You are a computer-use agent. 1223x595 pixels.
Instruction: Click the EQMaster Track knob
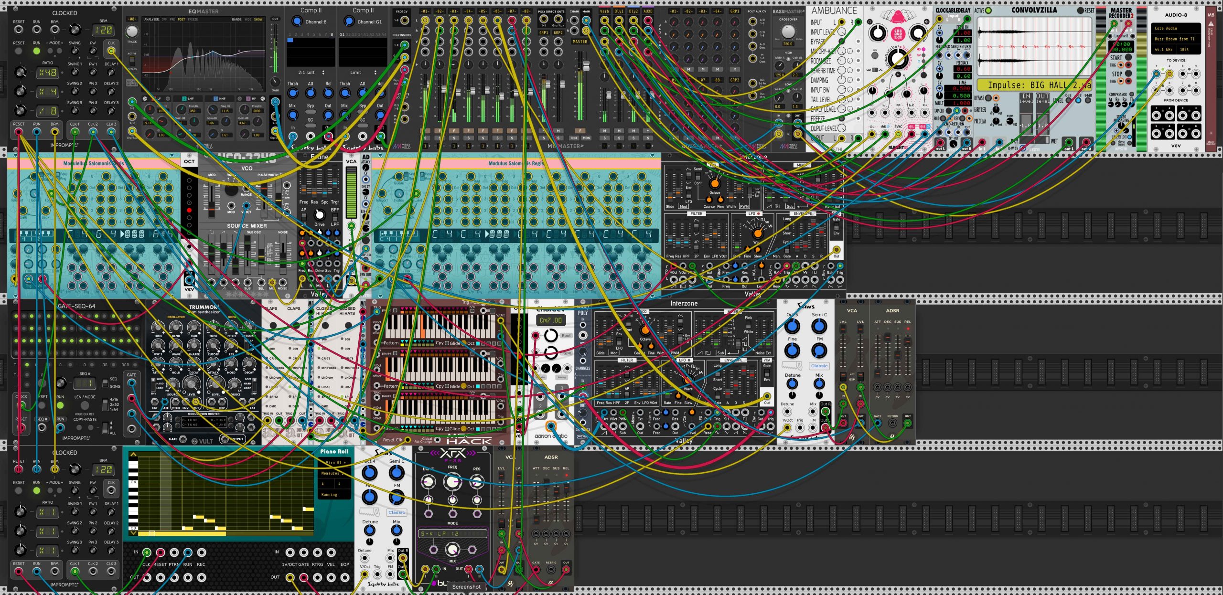pyautogui.click(x=132, y=32)
